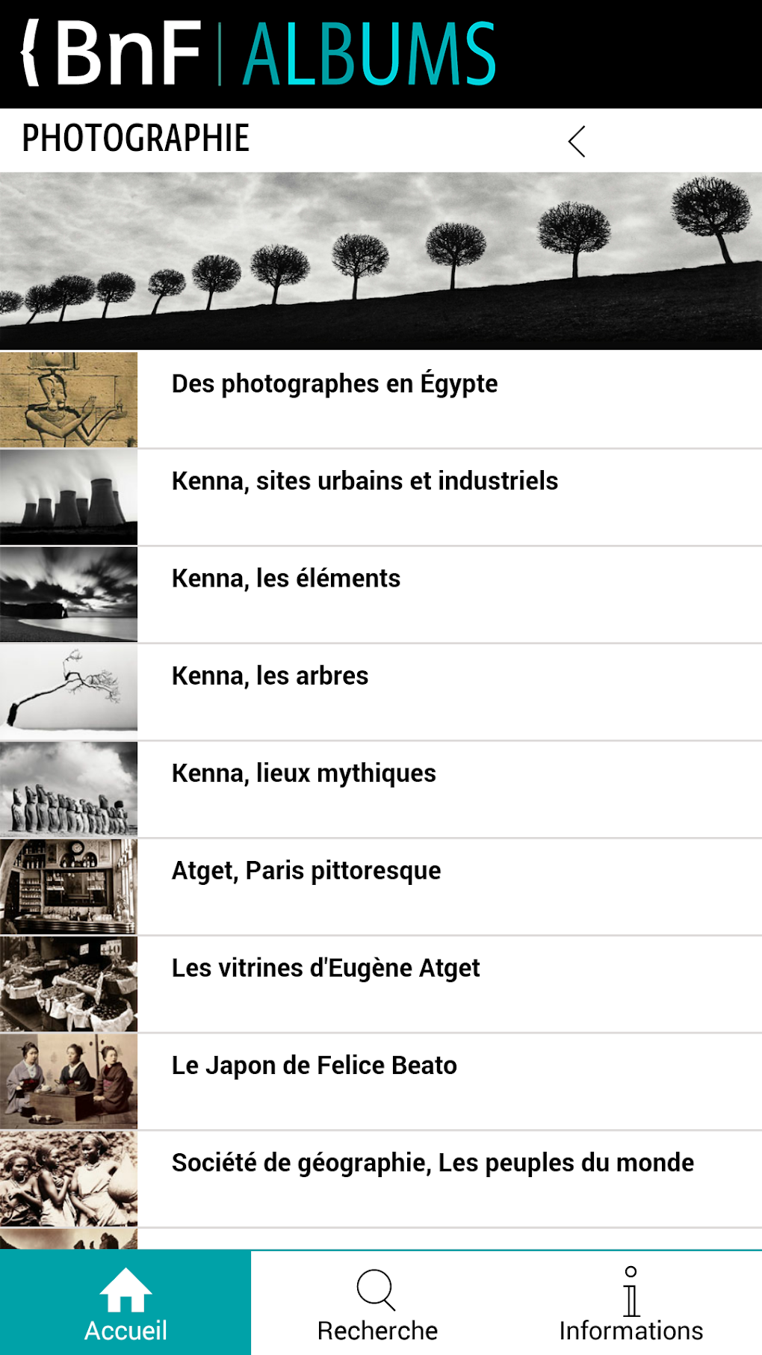Tap the BnF Albums logo

point(258,54)
